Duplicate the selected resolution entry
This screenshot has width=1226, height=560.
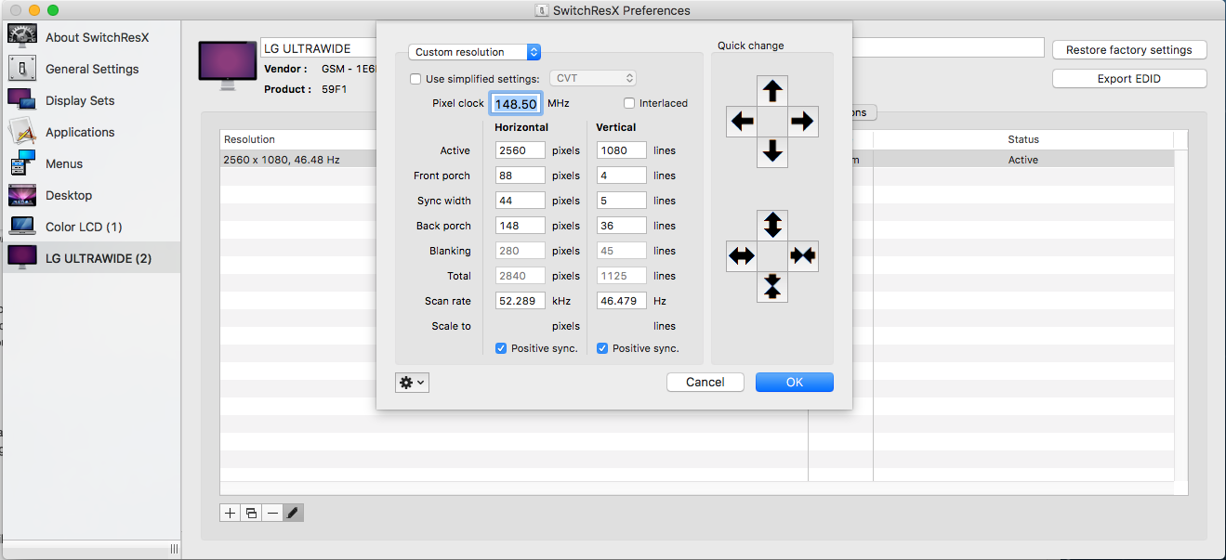251,513
